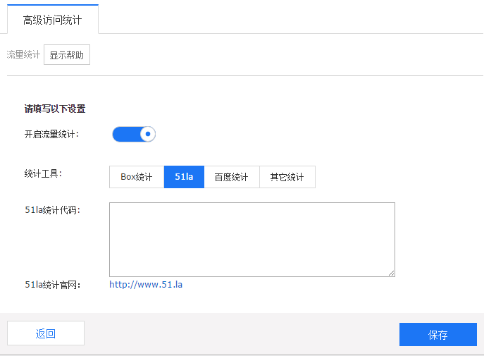Switch to the 高级访问统计 tab
This screenshot has height=356, width=484.
click(x=52, y=20)
